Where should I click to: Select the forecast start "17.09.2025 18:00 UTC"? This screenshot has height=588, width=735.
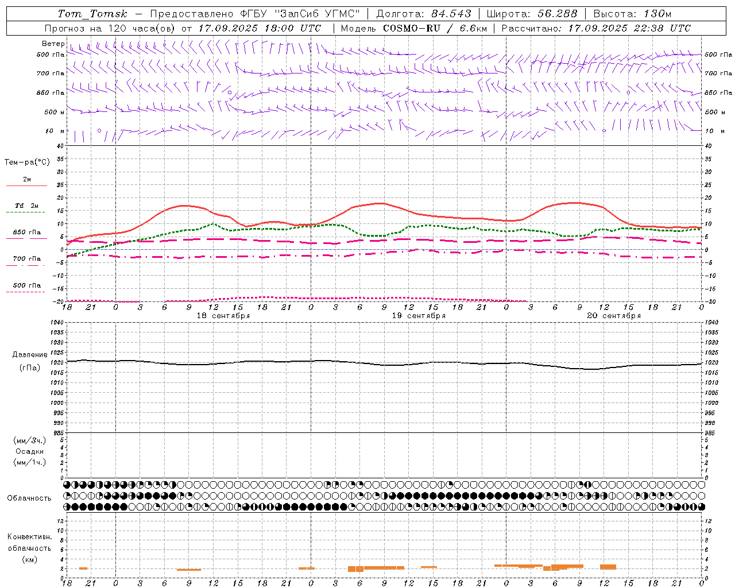(260, 28)
